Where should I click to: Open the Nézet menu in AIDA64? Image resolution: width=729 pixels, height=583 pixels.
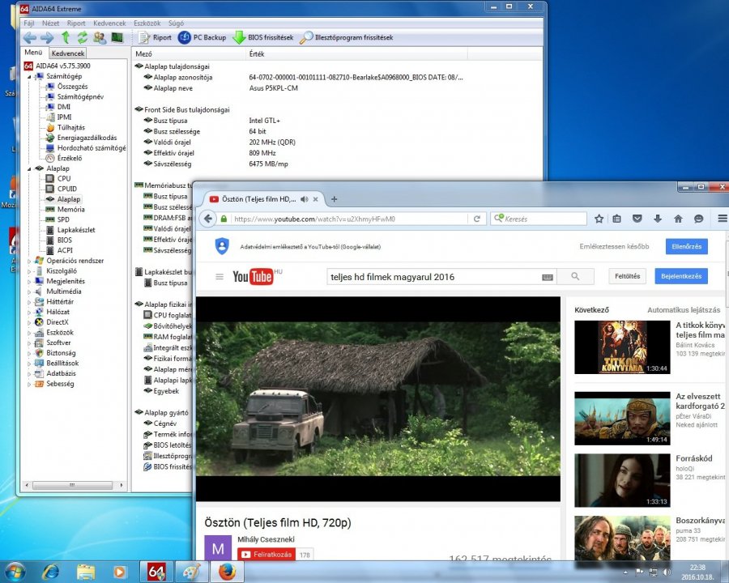[50, 23]
